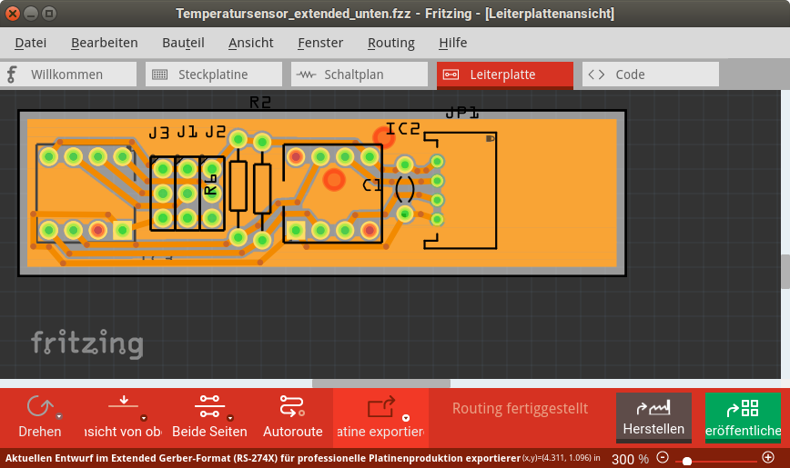Click the zoom out minus icon

click(x=663, y=458)
